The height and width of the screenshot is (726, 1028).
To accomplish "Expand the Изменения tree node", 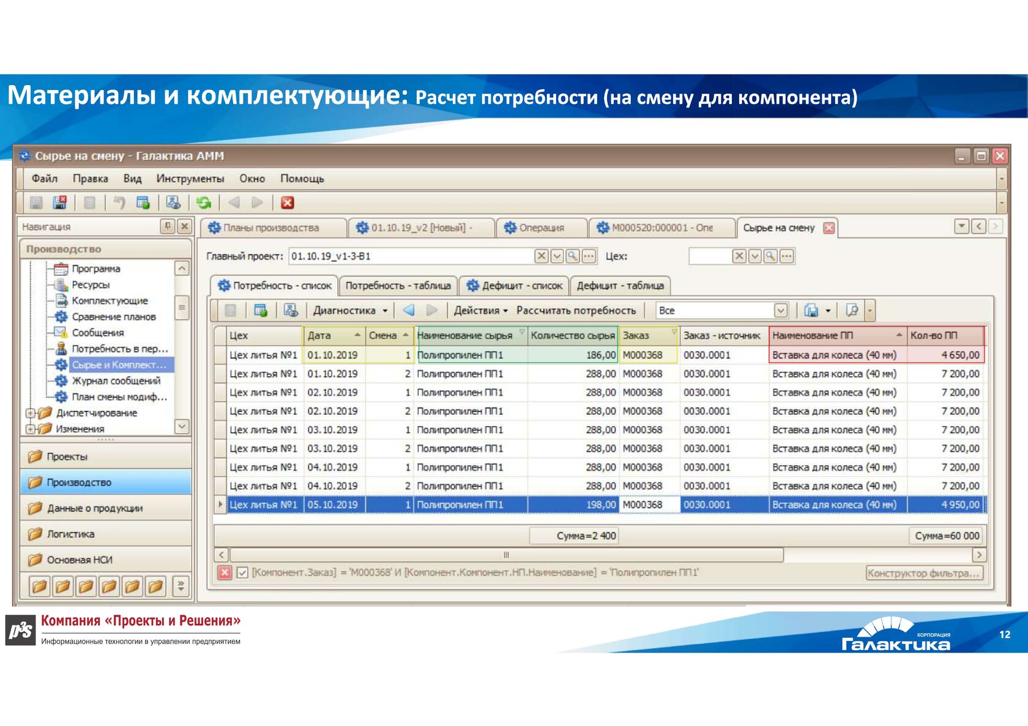I will pyautogui.click(x=30, y=429).
